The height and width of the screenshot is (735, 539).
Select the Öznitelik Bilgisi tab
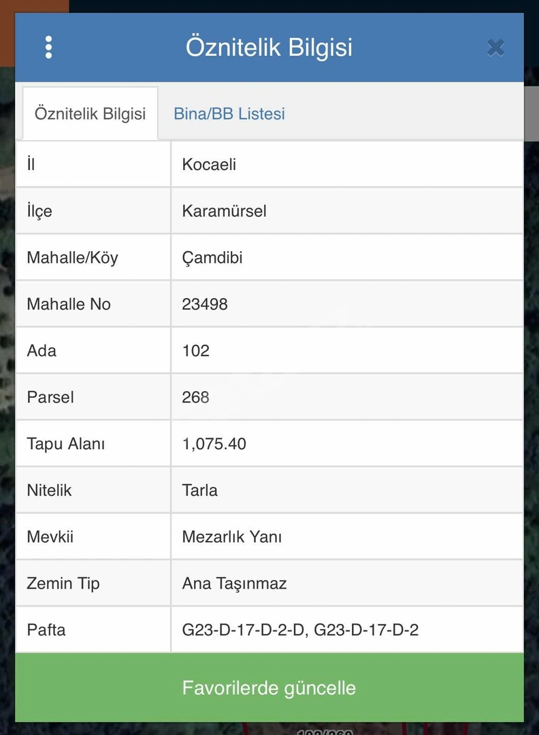[90, 114]
